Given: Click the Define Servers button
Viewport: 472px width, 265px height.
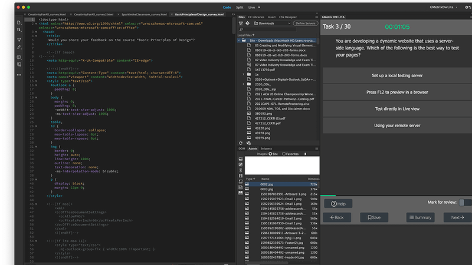Looking at the screenshot, I should click(x=305, y=23).
